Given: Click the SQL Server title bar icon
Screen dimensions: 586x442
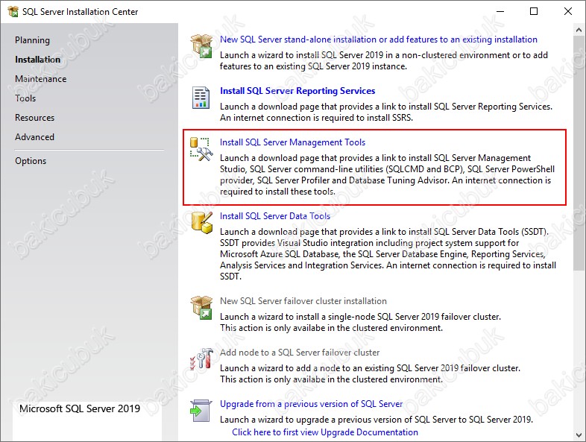Looking at the screenshot, I should 13,12.
